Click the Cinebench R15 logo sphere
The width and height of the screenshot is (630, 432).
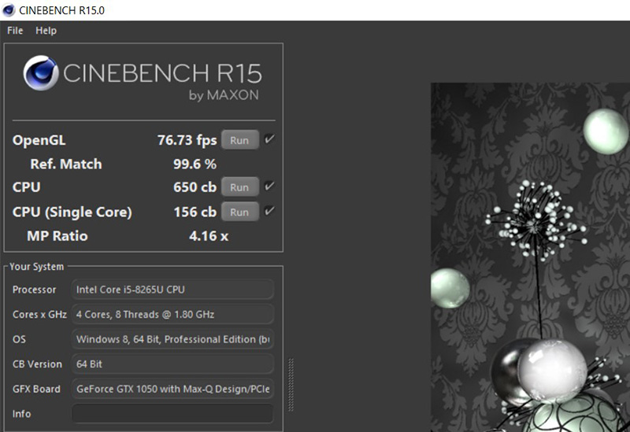[41, 73]
